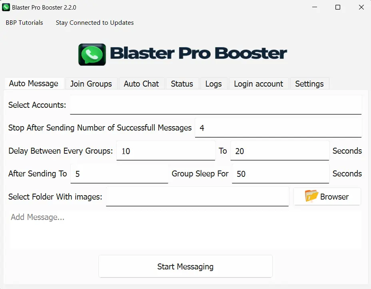Click the maximum delay field showing 20
Screen dimensions: 371x289
pos(279,151)
